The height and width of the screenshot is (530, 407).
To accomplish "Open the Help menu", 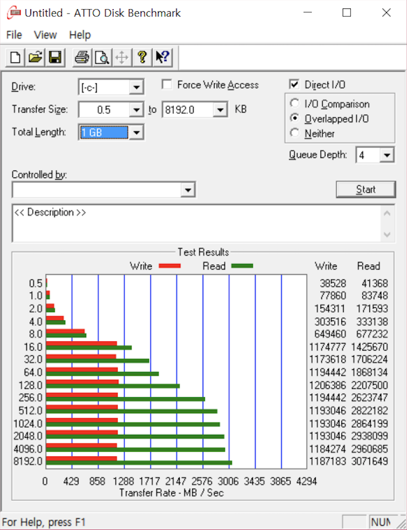I will point(80,35).
